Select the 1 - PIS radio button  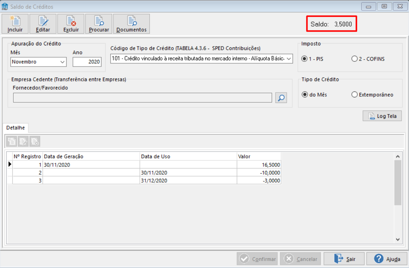pos(312,59)
